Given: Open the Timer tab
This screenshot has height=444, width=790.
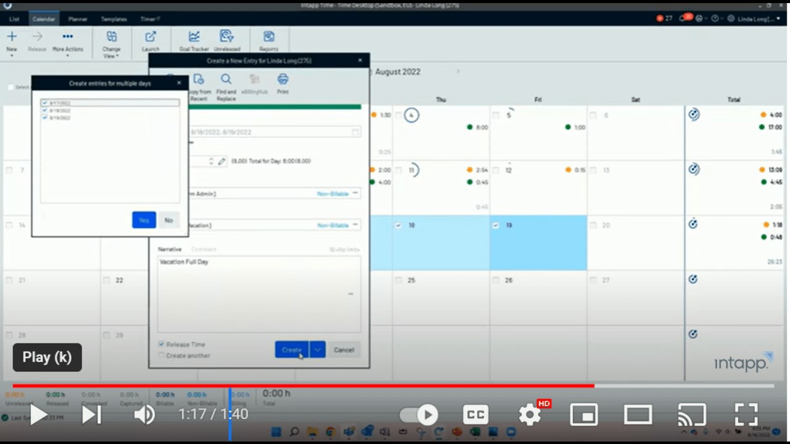Looking at the screenshot, I should pyautogui.click(x=149, y=19).
